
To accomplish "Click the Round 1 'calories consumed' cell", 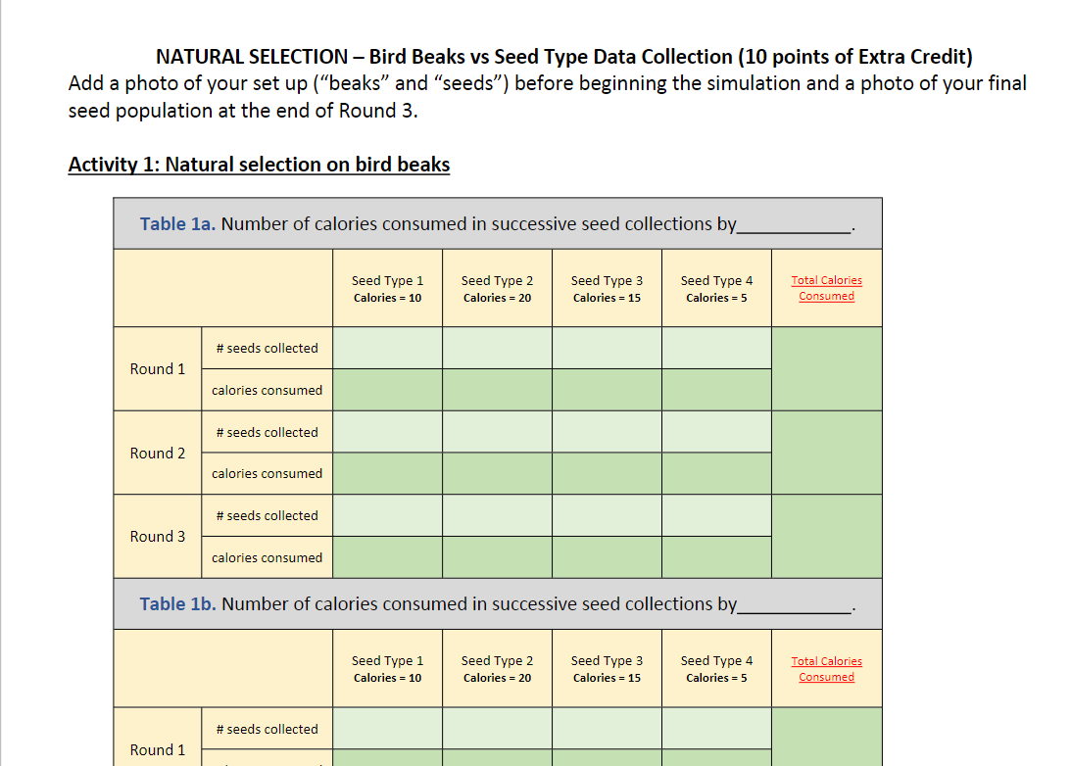I will click(267, 390).
